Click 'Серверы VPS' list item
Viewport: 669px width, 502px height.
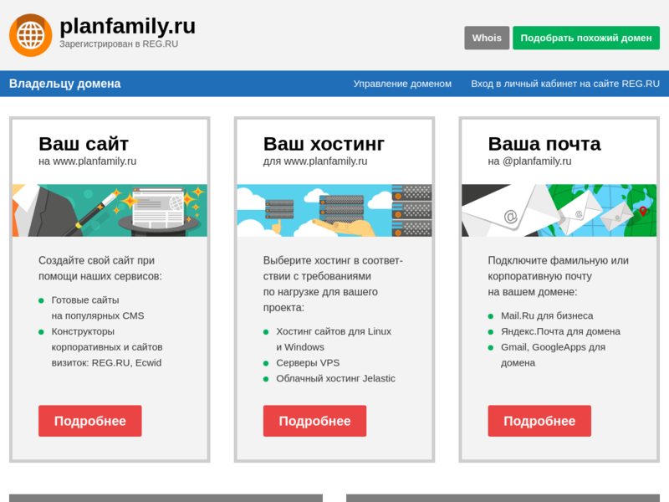pos(308,363)
